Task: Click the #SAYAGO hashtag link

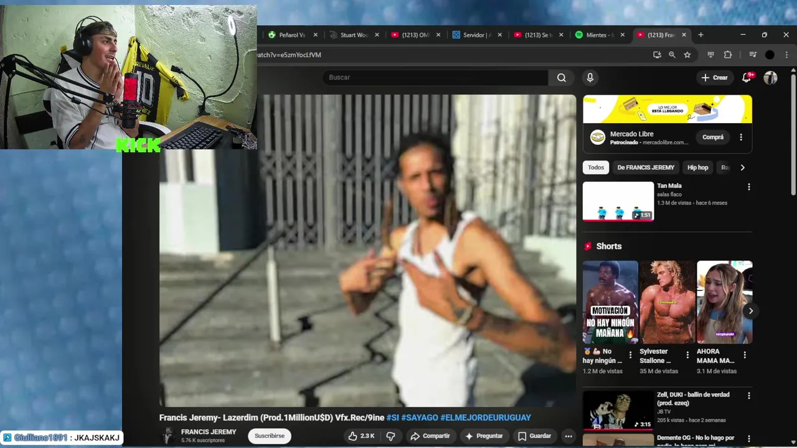Action: tap(420, 418)
